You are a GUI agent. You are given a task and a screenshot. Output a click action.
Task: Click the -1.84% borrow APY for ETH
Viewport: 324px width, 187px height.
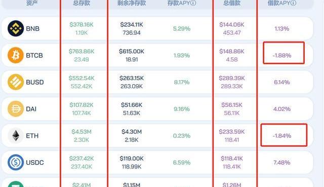pyautogui.click(x=282, y=136)
